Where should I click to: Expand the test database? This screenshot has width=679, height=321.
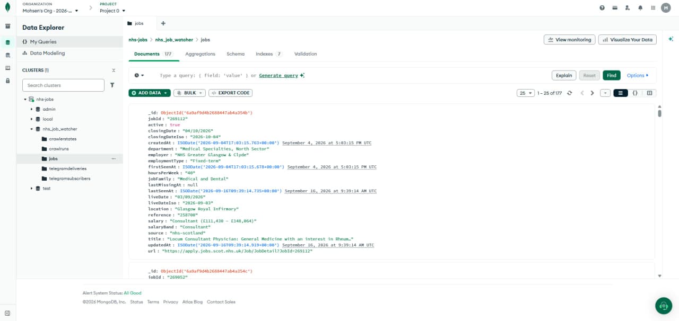click(31, 189)
